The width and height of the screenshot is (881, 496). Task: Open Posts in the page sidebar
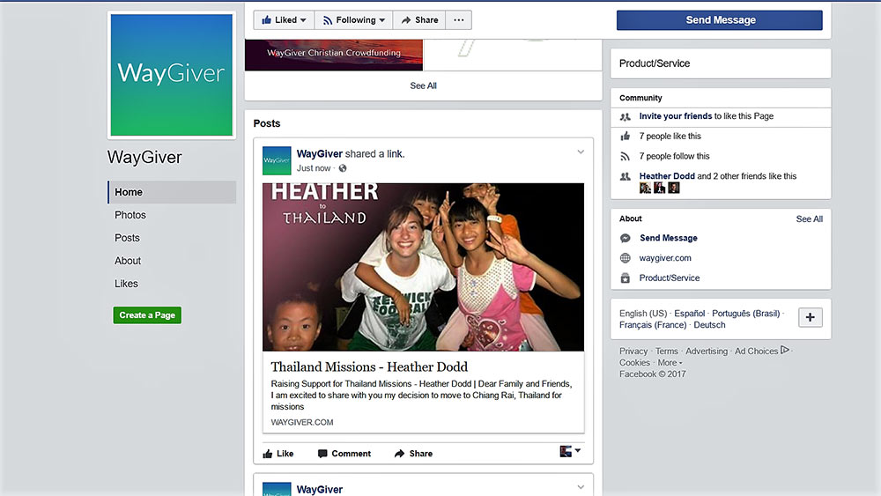click(127, 238)
